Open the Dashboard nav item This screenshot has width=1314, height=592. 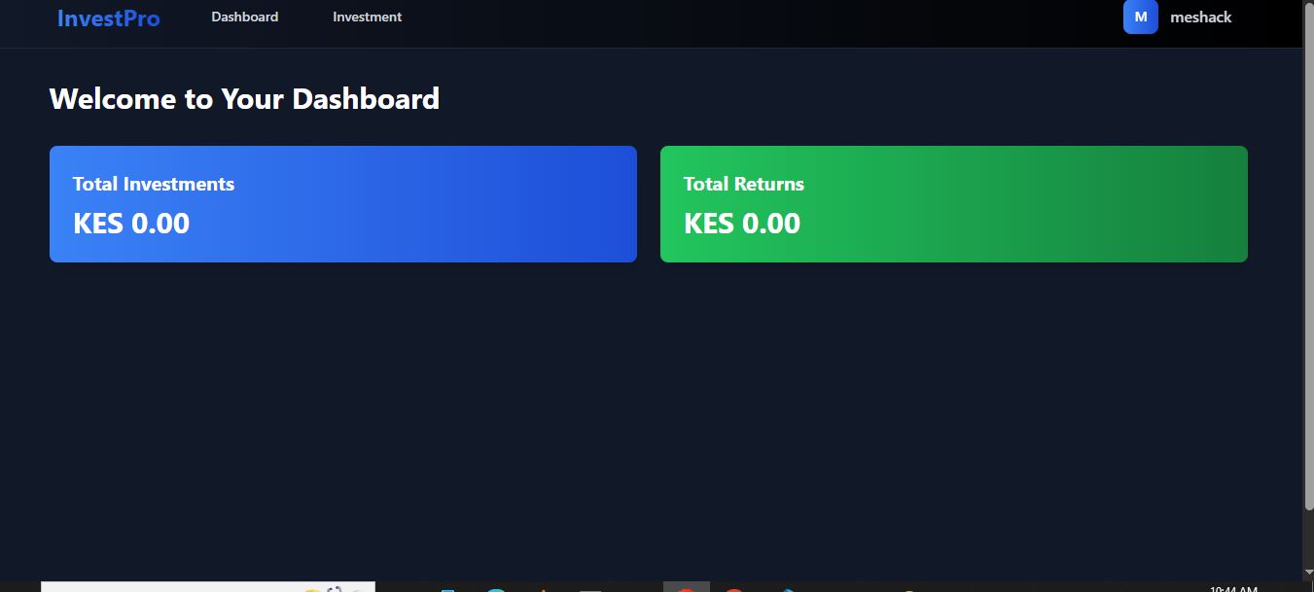click(x=244, y=17)
